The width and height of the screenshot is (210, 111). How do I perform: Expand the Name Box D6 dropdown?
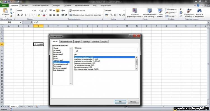pos(20,22)
